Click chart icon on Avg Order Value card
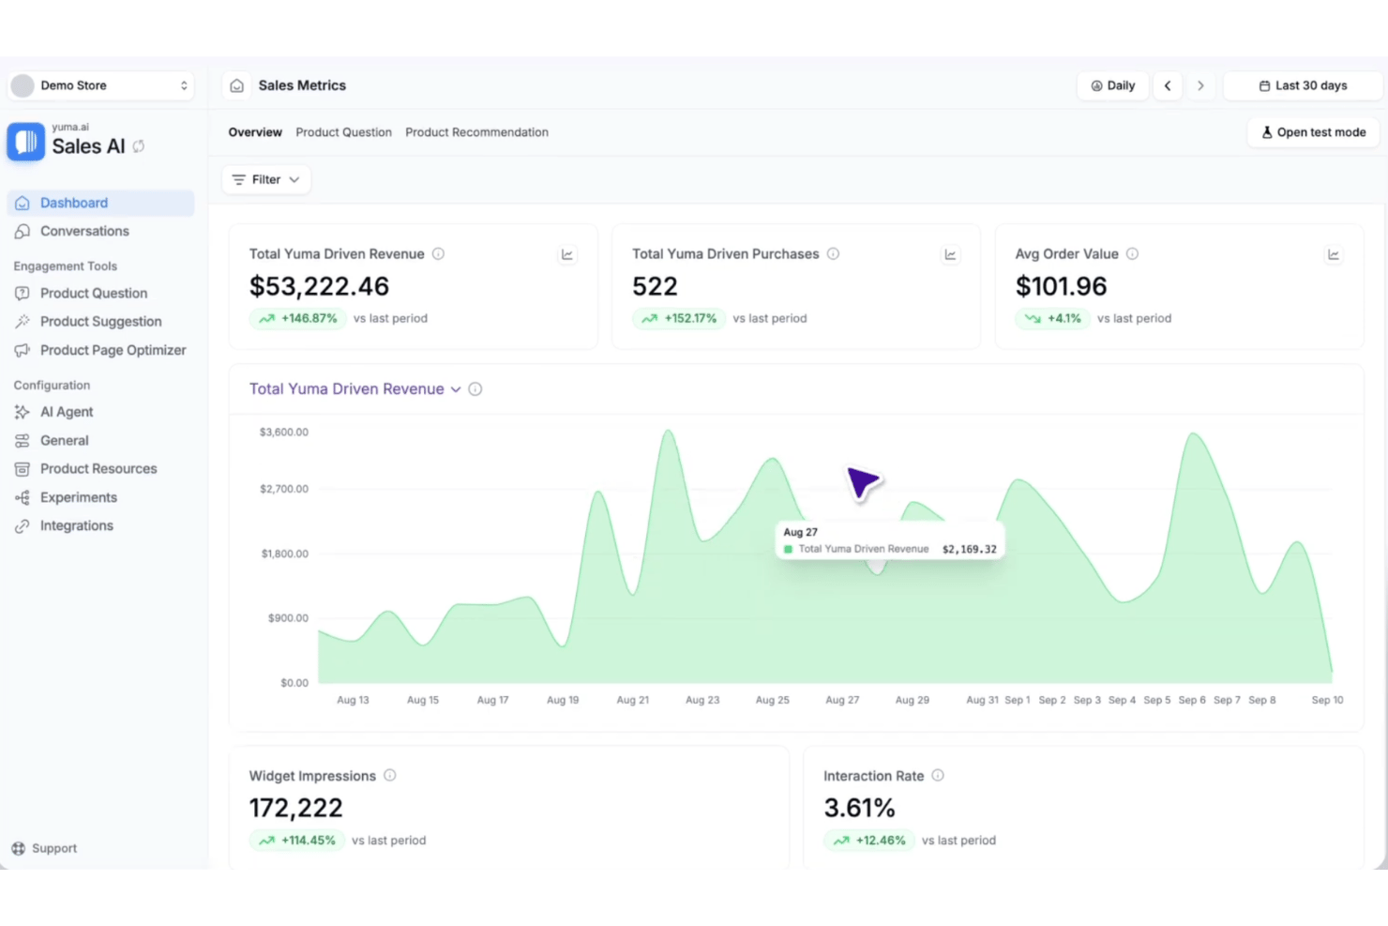The height and width of the screenshot is (926, 1388). click(x=1334, y=254)
